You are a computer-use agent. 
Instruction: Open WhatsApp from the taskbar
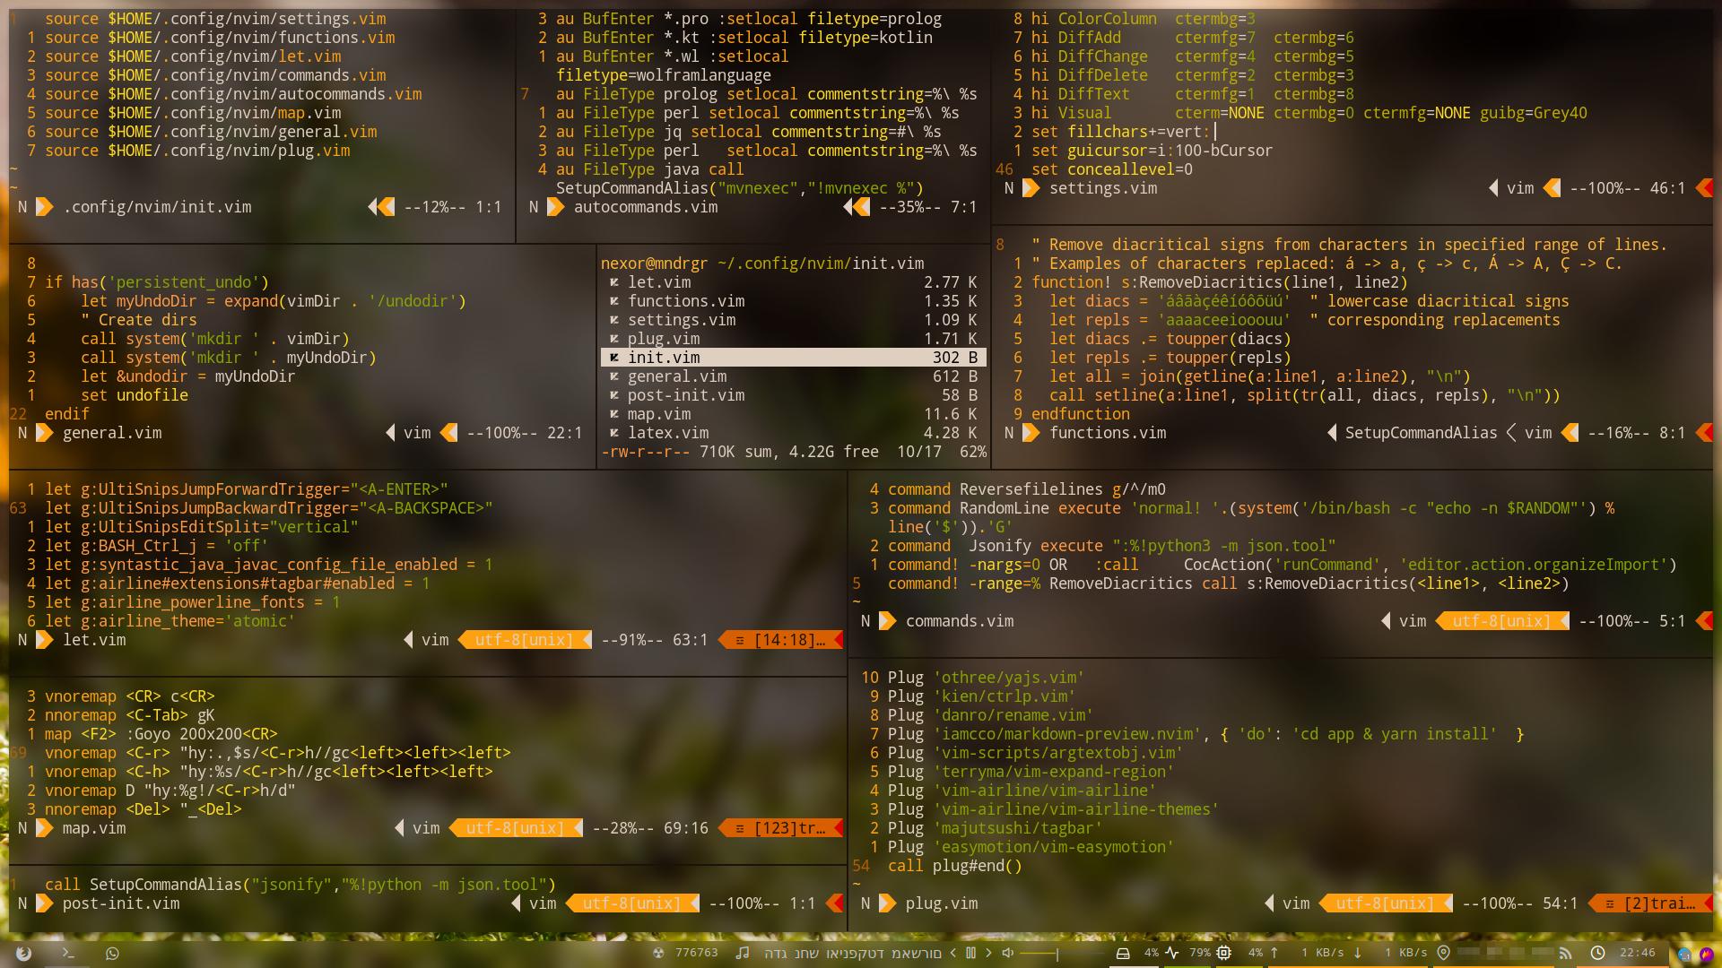pyautogui.click(x=112, y=954)
